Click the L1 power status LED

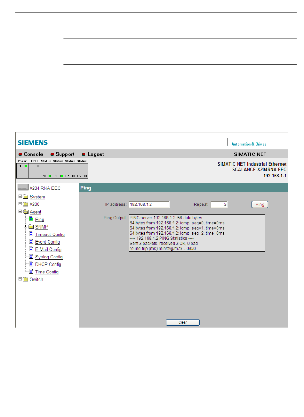(26, 166)
